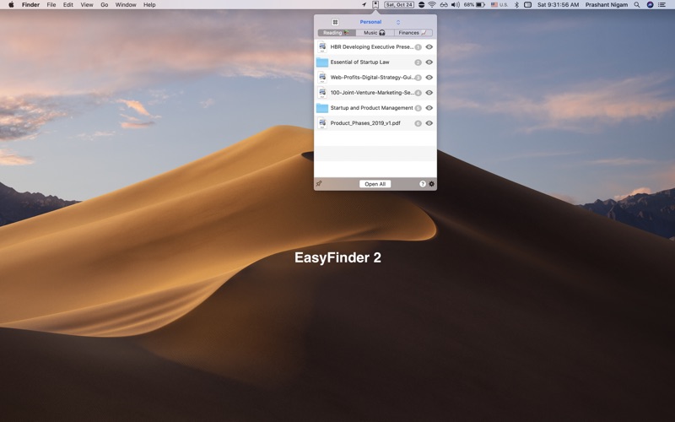Click the eye icon for Web-Profits-Digital-Strategy
The width and height of the screenshot is (675, 422).
pyautogui.click(x=429, y=78)
